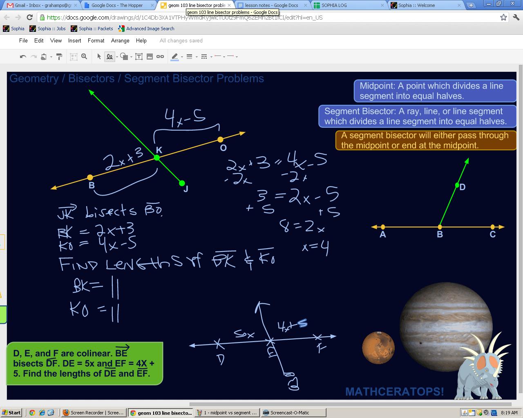Switch to the SOPHIA LOG tab
The image size is (523, 418).
coord(349,5)
